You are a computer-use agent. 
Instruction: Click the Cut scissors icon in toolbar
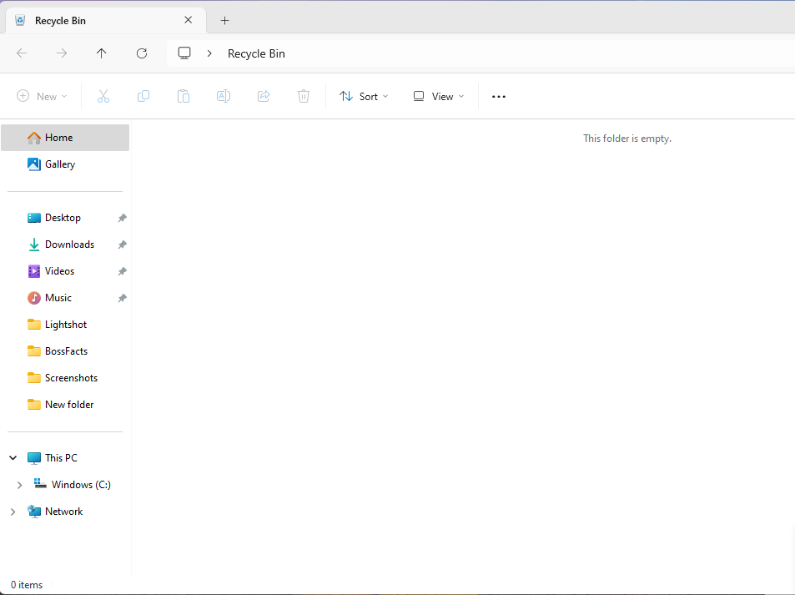click(x=103, y=97)
